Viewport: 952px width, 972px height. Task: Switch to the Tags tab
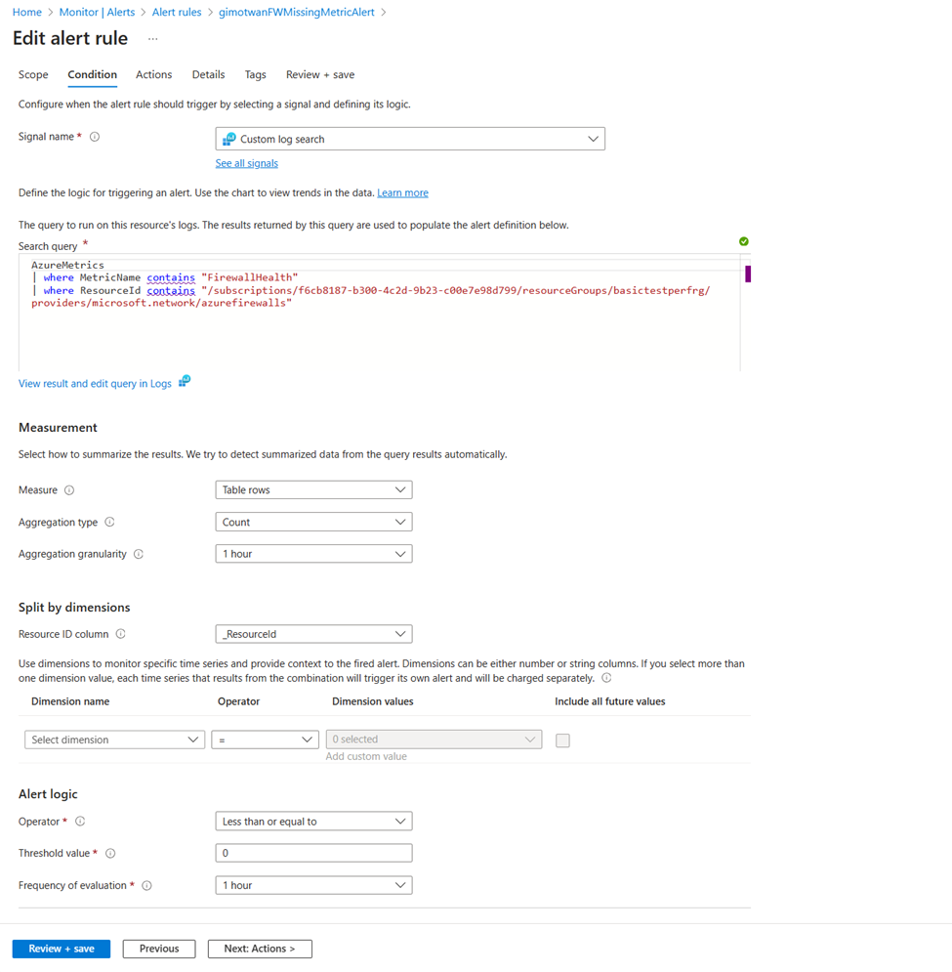click(x=256, y=74)
